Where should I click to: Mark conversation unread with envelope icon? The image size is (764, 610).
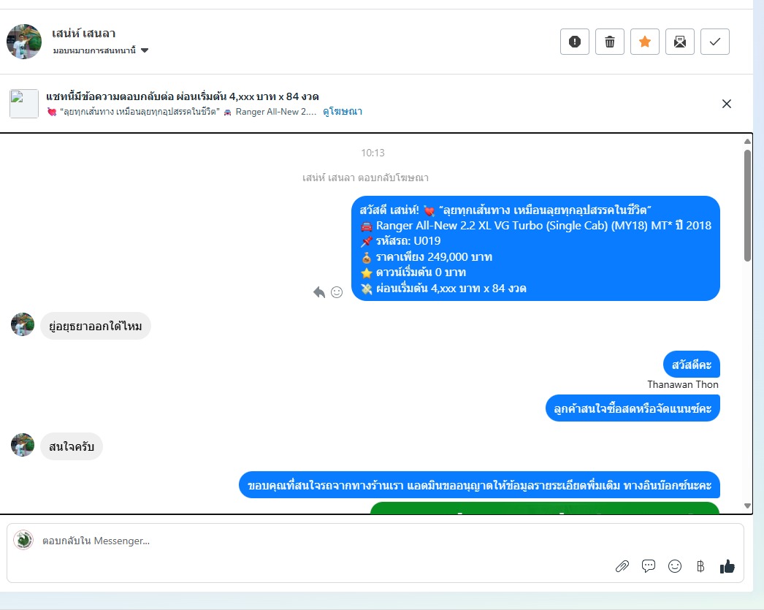tap(680, 42)
